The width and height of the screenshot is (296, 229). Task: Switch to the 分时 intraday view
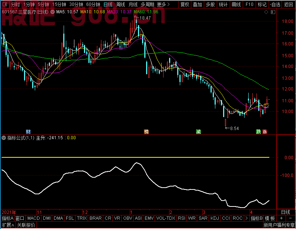[15, 4]
